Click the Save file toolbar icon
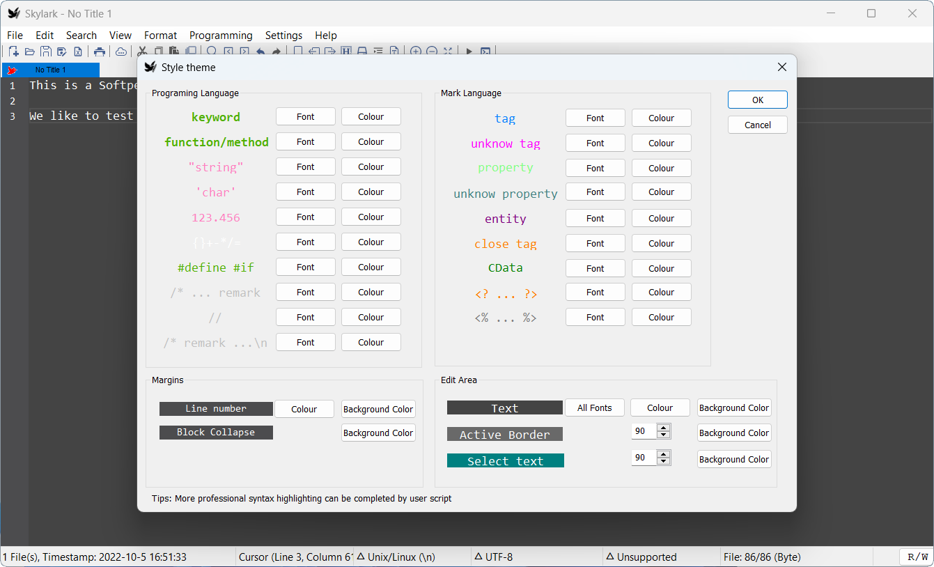The image size is (934, 567). tap(46, 52)
